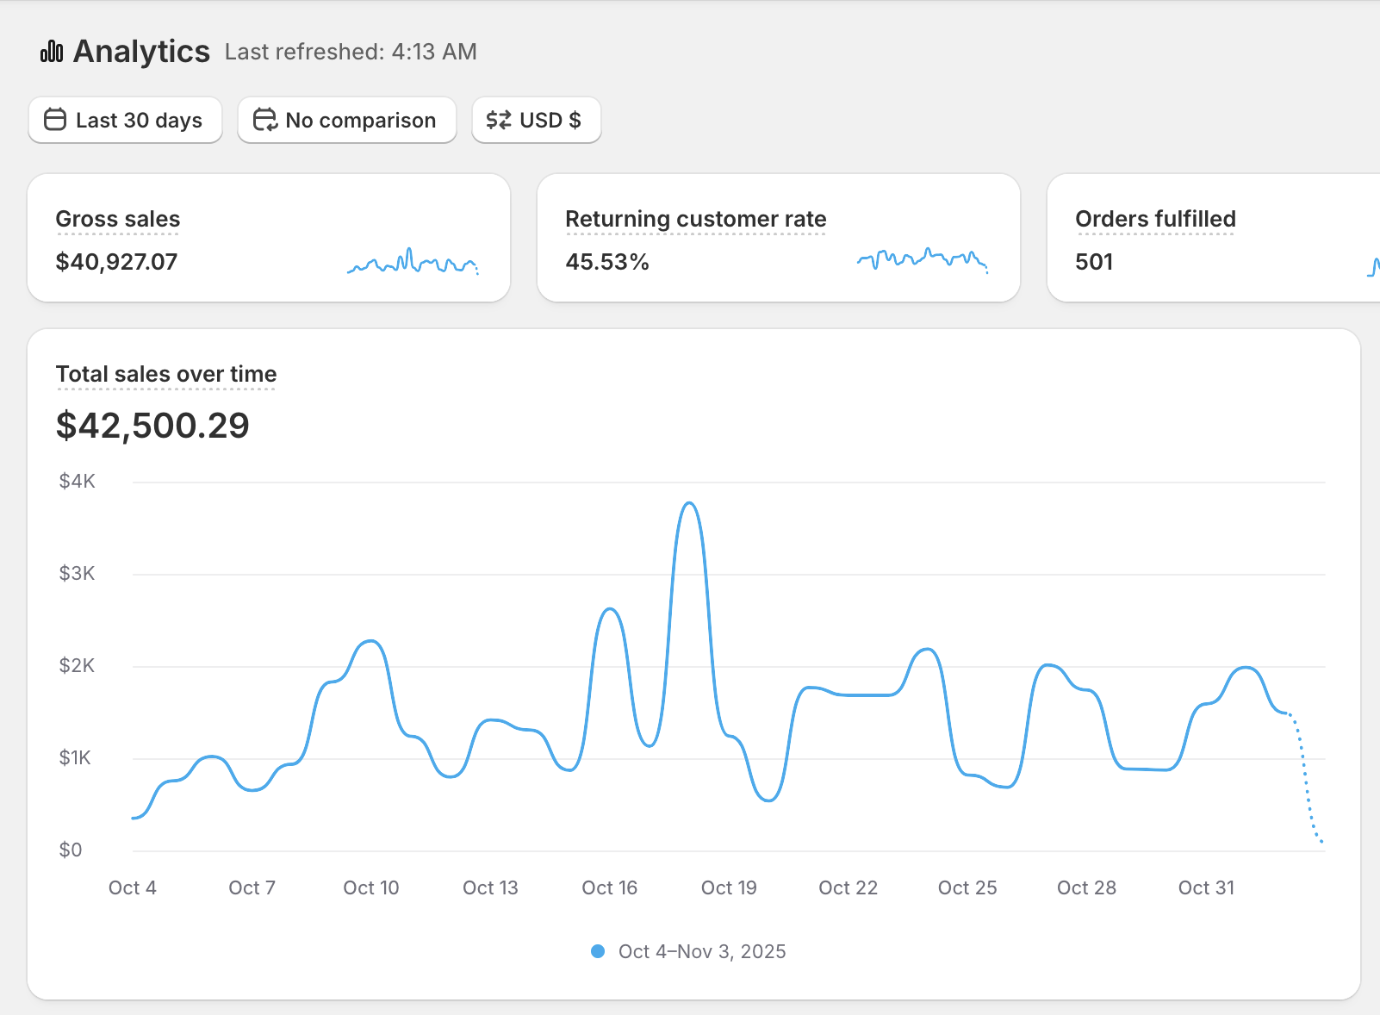Click the Oct 31 axis label

(1206, 887)
